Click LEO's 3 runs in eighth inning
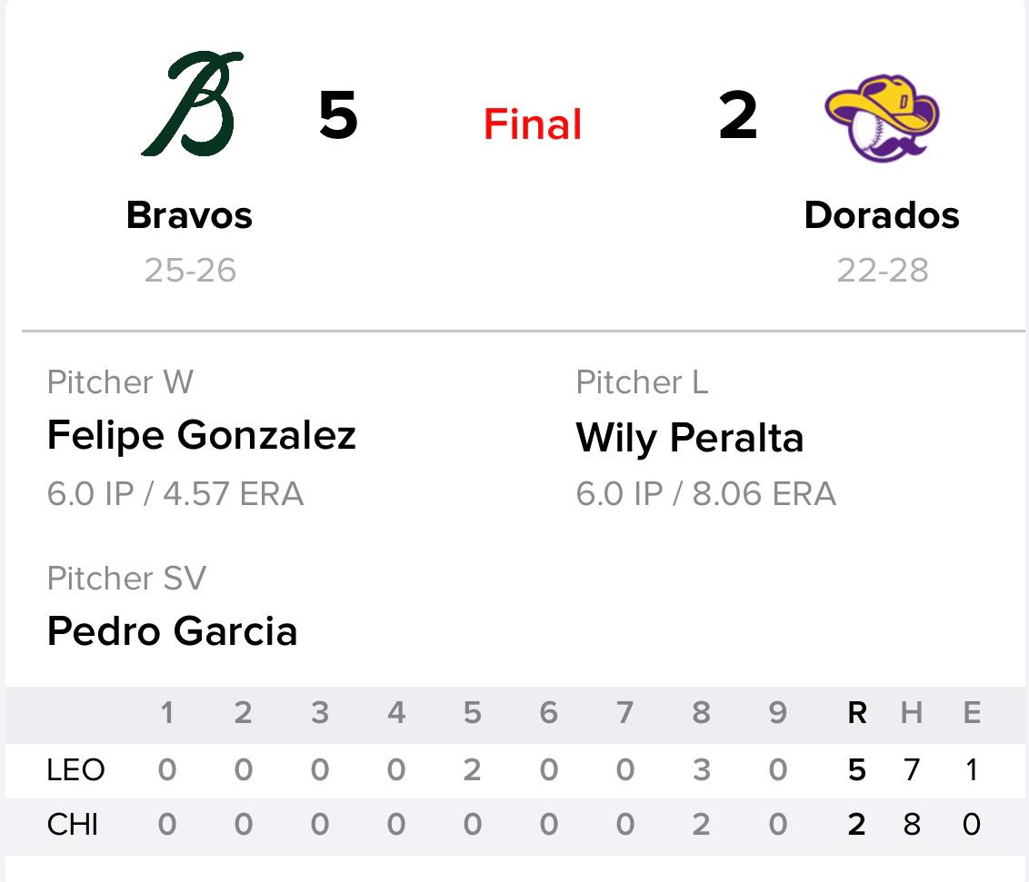 coord(700,770)
